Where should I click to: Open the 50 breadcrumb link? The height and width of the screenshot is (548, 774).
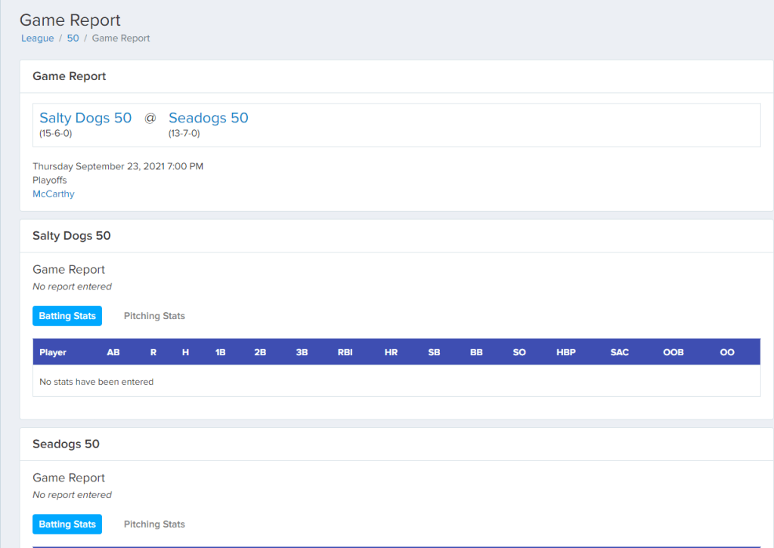click(x=73, y=38)
